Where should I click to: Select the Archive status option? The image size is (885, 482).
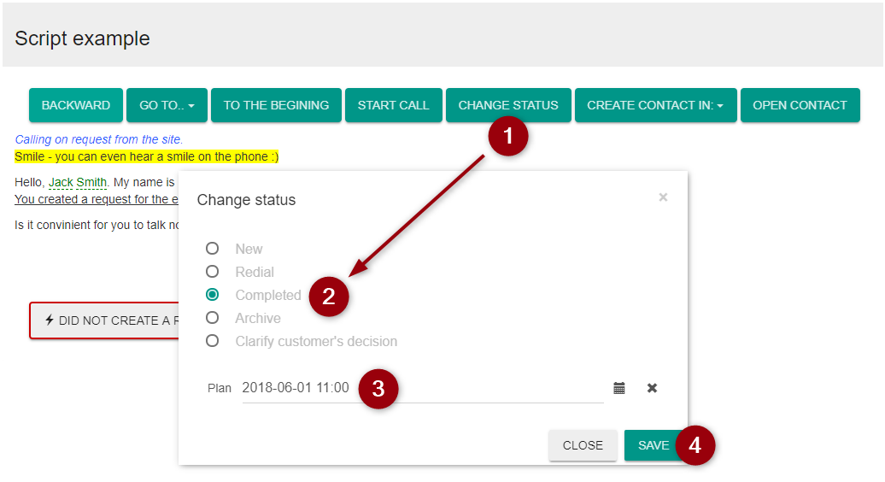(213, 318)
